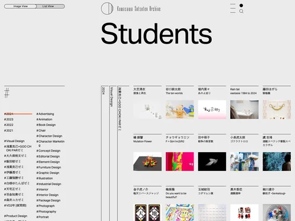Filter by #Interior Design tag

pyautogui.click(x=47, y=195)
